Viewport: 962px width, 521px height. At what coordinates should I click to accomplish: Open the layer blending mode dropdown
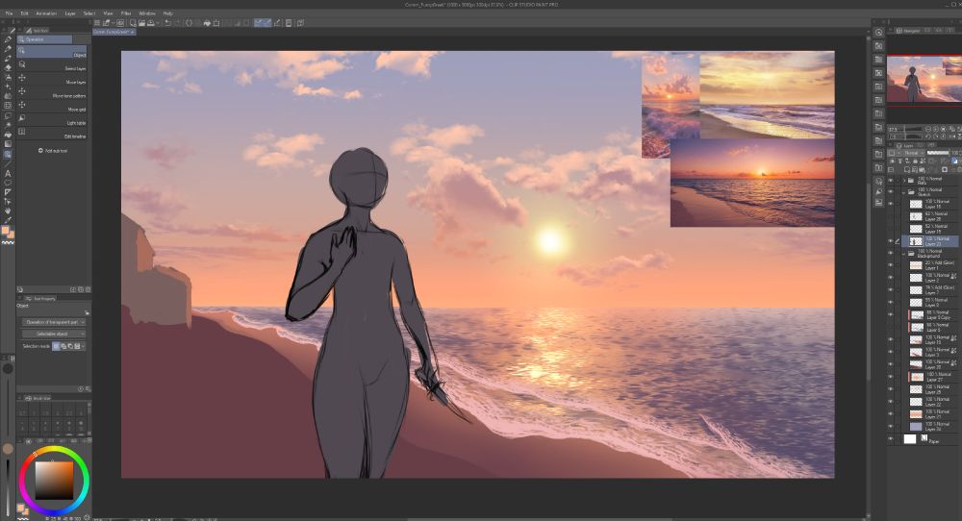point(912,153)
